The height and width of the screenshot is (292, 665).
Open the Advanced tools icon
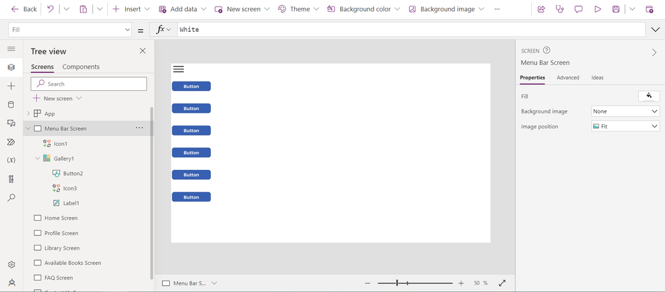[11, 179]
